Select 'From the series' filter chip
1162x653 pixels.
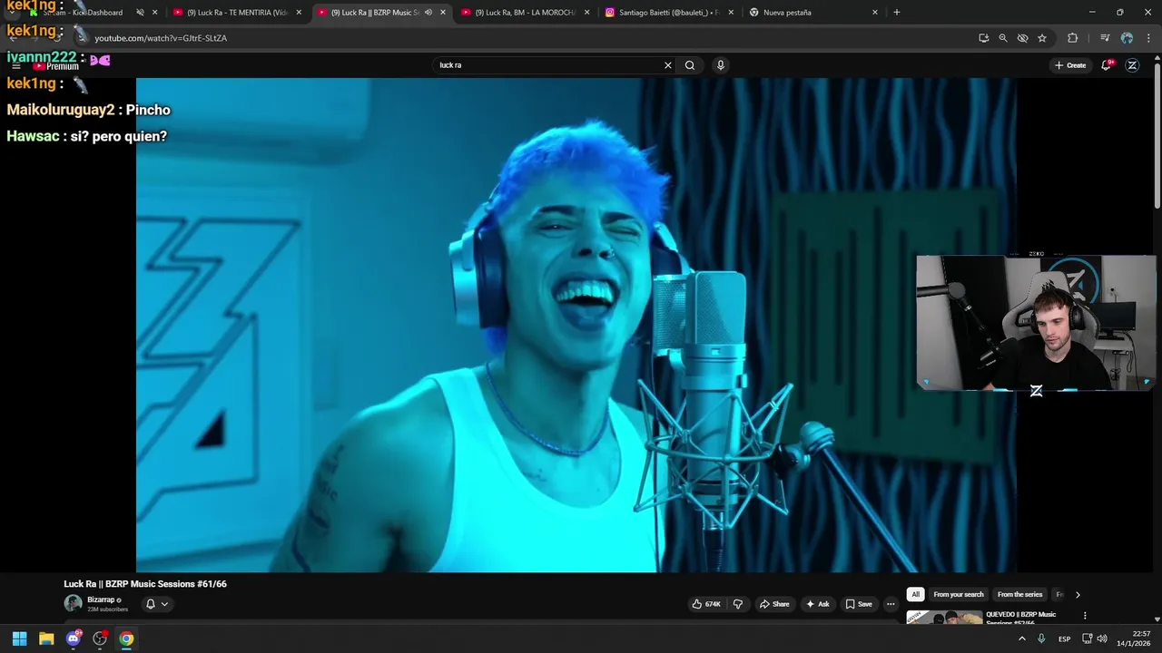[x=1019, y=595]
